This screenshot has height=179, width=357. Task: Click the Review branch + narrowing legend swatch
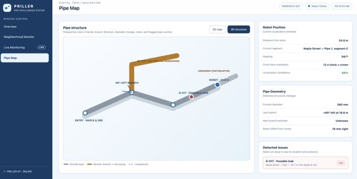point(89,164)
